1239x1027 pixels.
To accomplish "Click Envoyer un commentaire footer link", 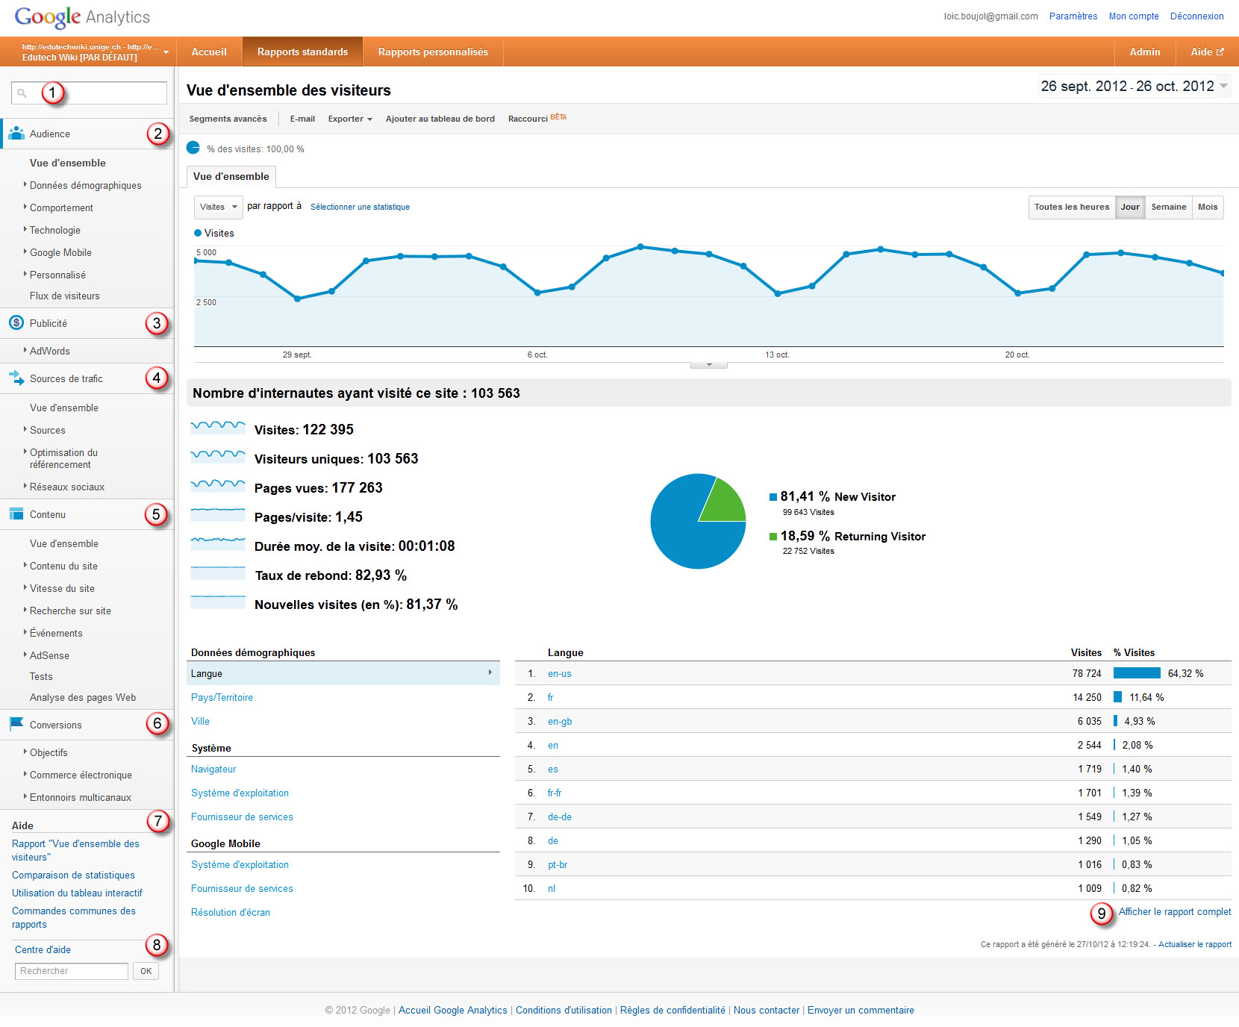I will click(861, 1010).
